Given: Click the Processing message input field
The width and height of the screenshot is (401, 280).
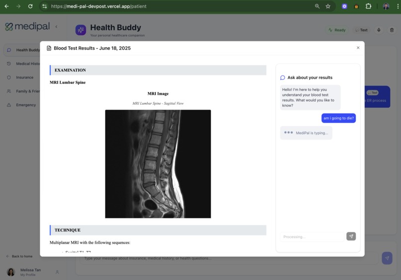Looking at the screenshot, I should 312,237.
